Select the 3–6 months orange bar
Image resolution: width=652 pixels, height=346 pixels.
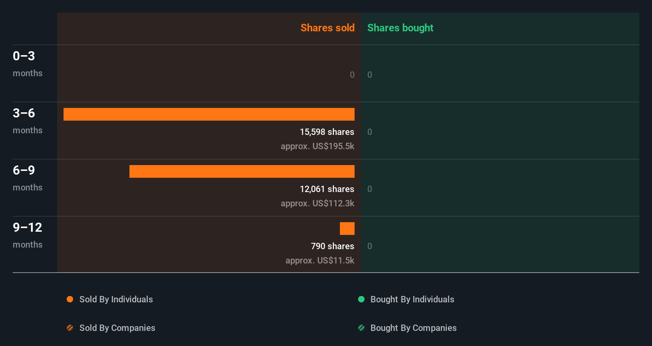pos(209,114)
